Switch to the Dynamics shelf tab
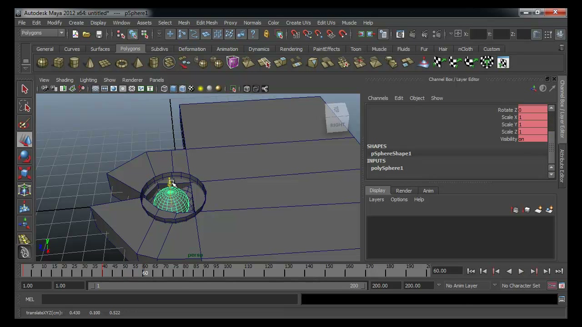Screen dimensions: 582x327 [x=259, y=49]
